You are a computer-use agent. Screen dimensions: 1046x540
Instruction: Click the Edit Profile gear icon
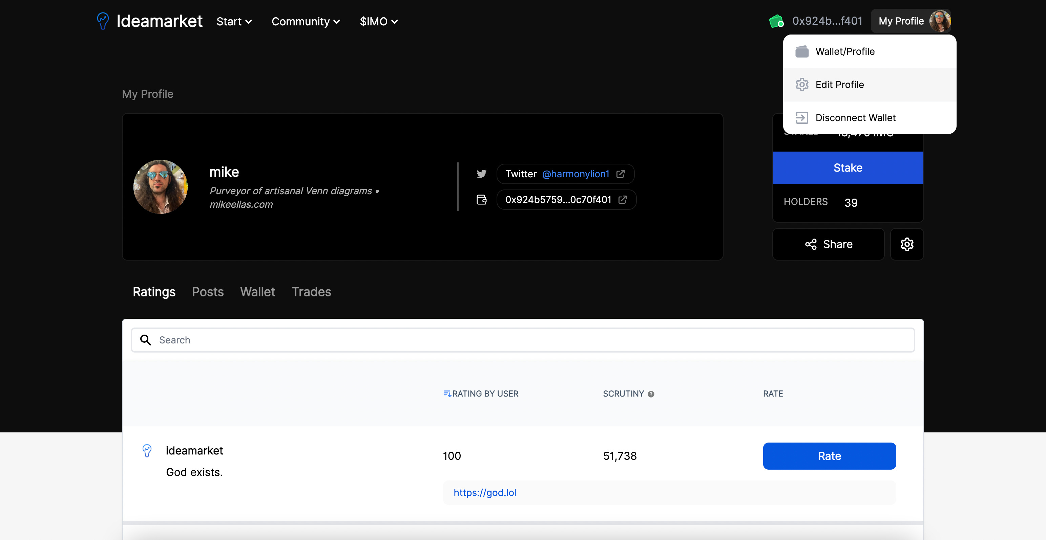point(802,85)
